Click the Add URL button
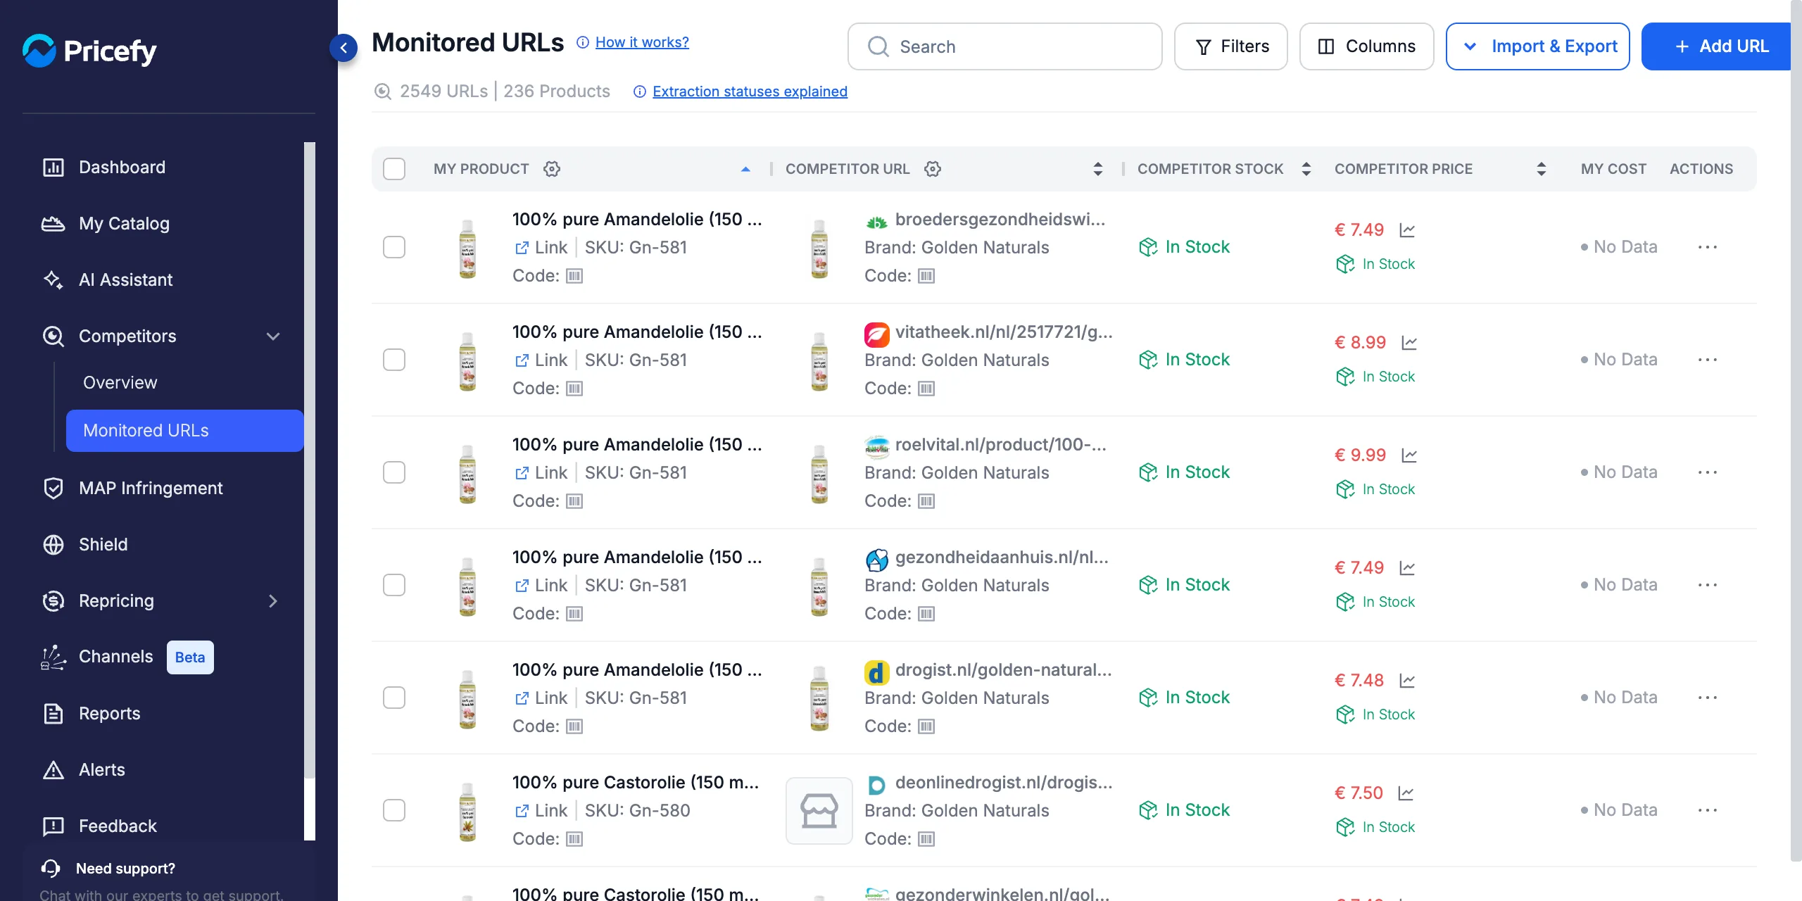This screenshot has width=1802, height=901. click(1718, 46)
